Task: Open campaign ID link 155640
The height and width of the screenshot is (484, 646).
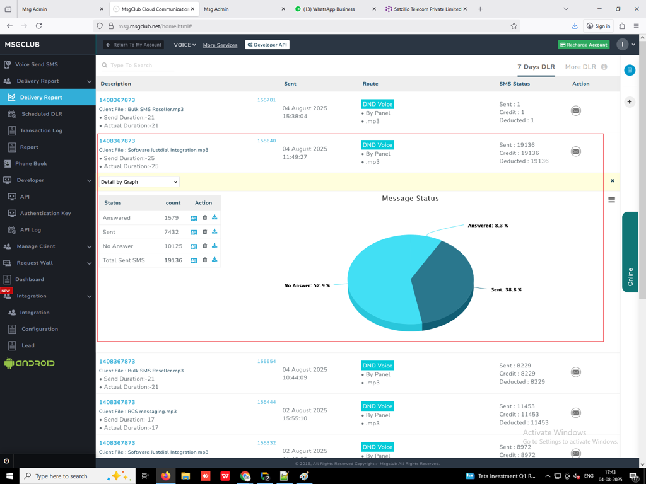Action: pyautogui.click(x=267, y=141)
